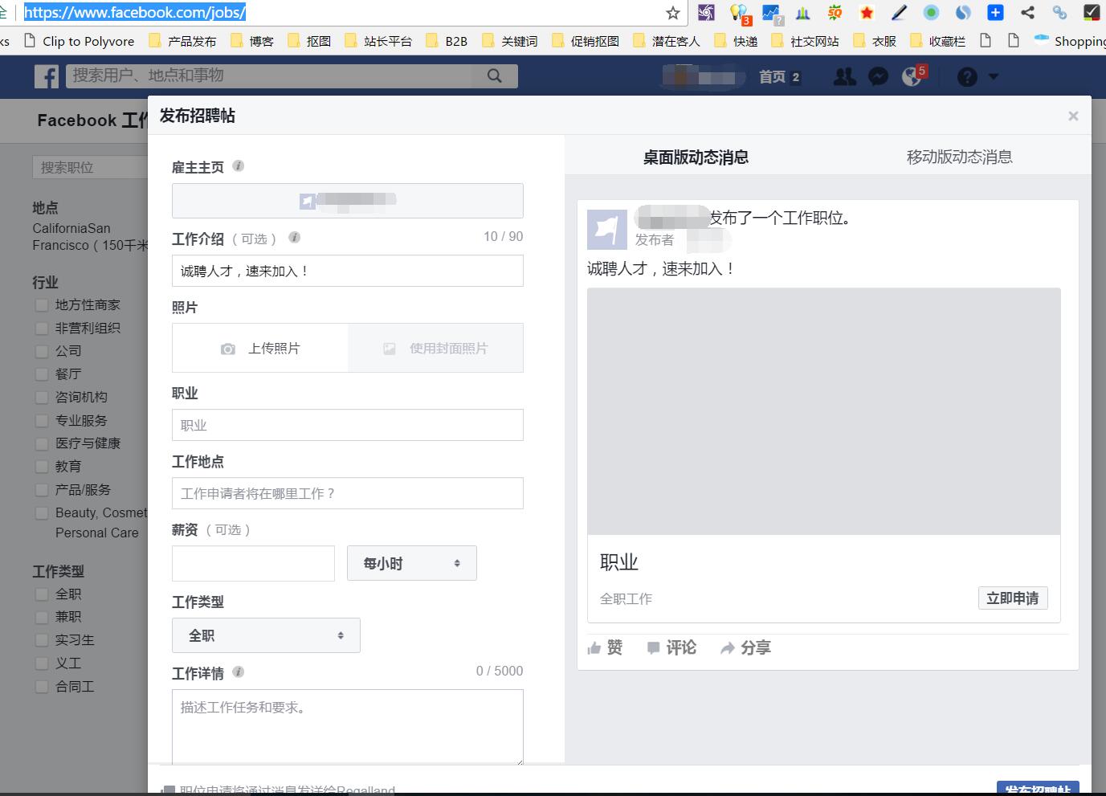Click the Shopping bookmark

point(1070,41)
